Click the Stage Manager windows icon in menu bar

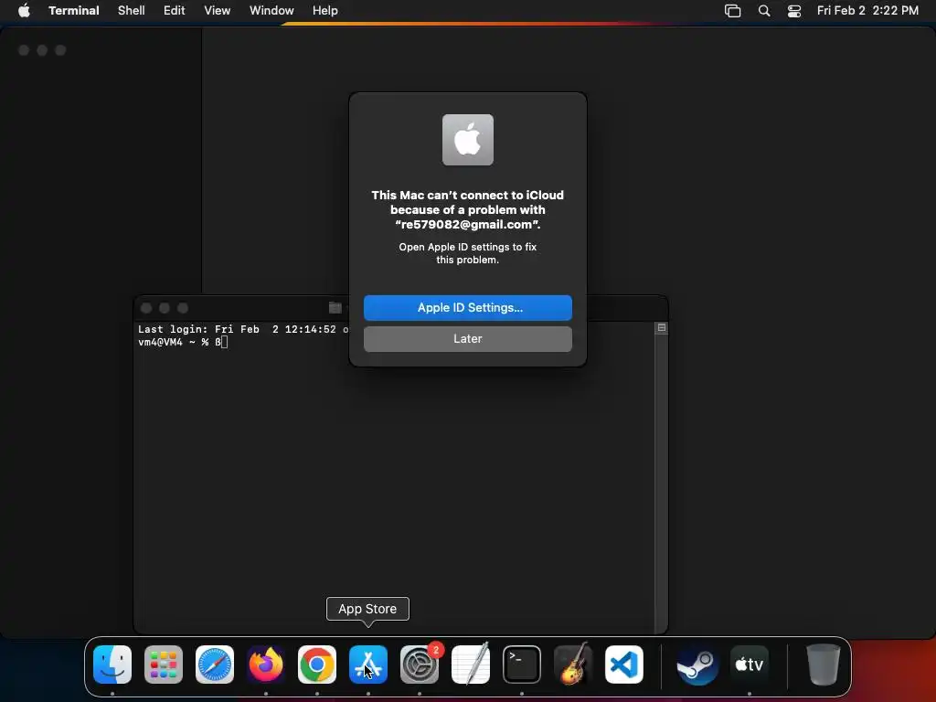732,11
